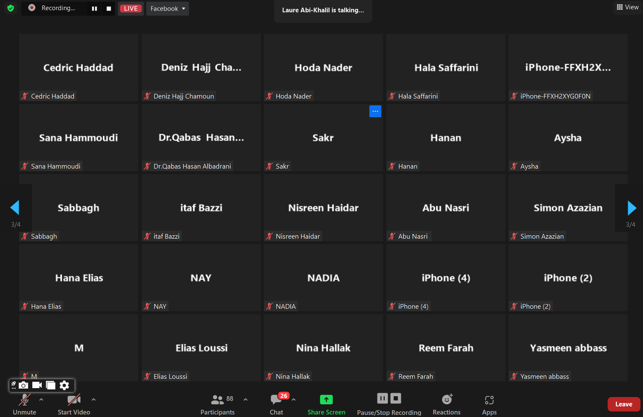The height and width of the screenshot is (417, 643).
Task: Go to next gallery page with right arrow
Action: [x=632, y=208]
